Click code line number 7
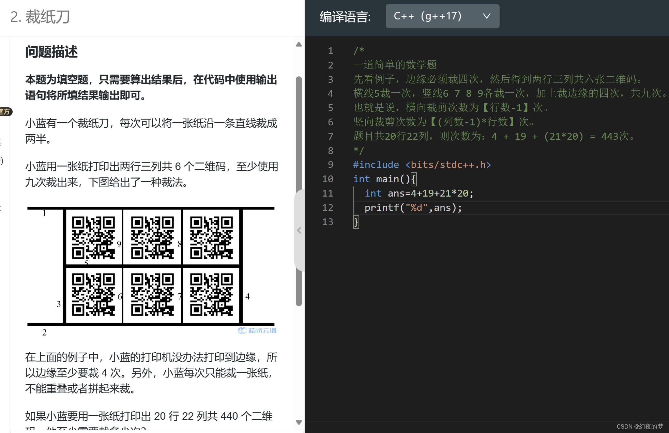 (330, 136)
